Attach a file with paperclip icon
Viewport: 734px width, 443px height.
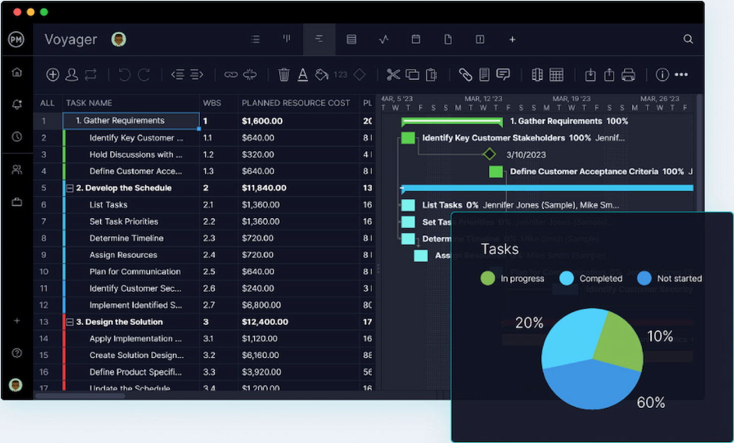pos(465,75)
